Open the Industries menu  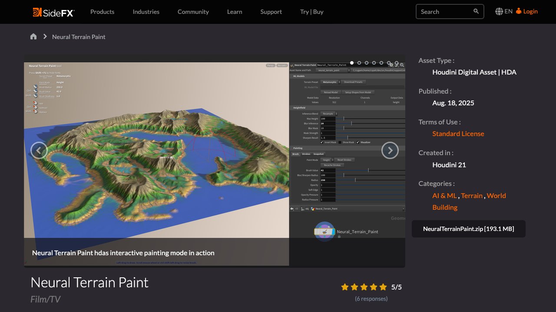click(x=146, y=12)
